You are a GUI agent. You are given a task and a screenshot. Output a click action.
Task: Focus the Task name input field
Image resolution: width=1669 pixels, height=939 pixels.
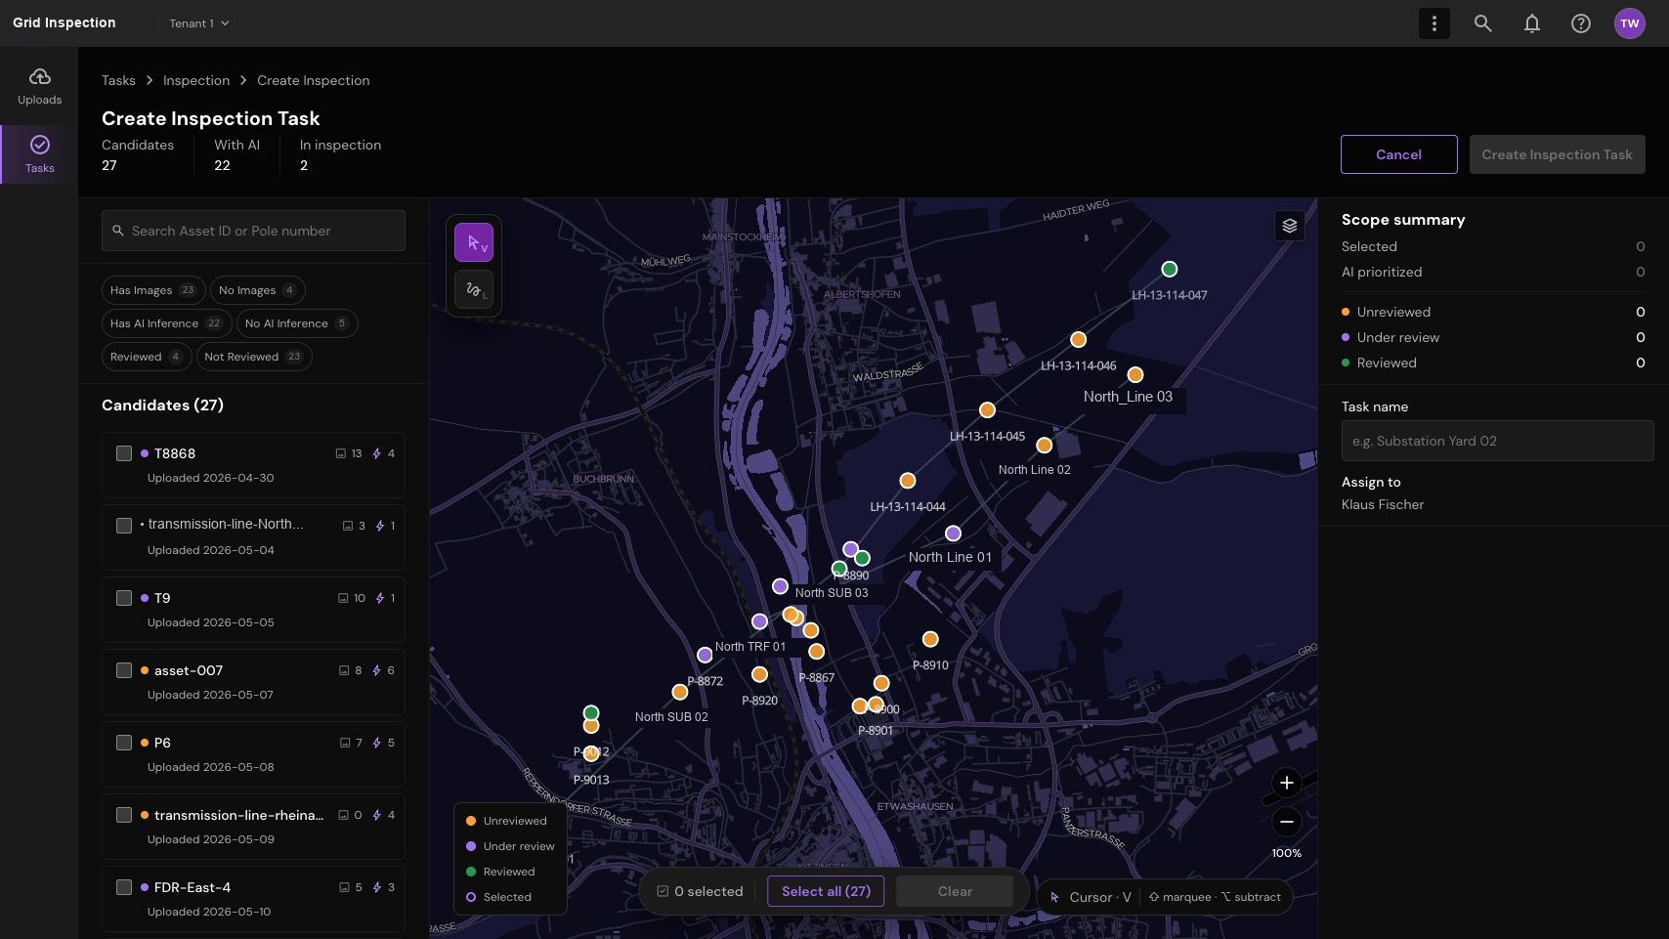point(1497,441)
